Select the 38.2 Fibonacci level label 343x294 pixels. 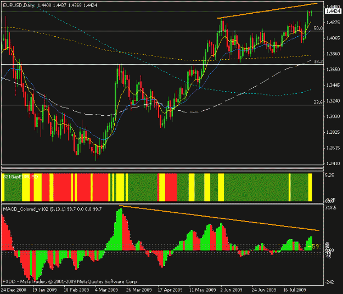coord(318,61)
